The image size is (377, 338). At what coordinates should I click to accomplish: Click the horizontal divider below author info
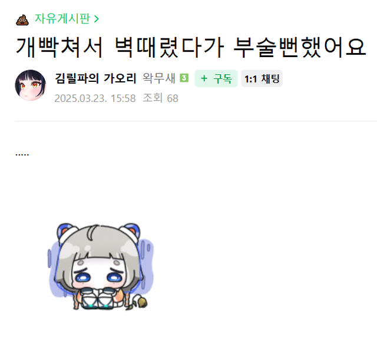coord(196,121)
